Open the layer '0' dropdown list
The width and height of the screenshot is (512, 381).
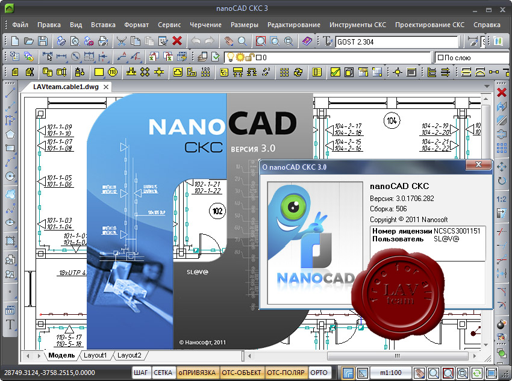[328, 57]
